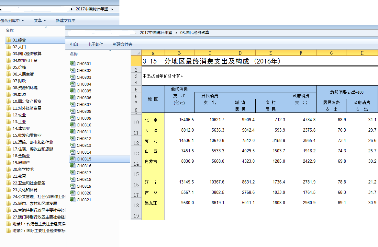378x247 pixels.
Task: Select column B header in spreadsheet
Action: pyautogui.click(x=179, y=53)
